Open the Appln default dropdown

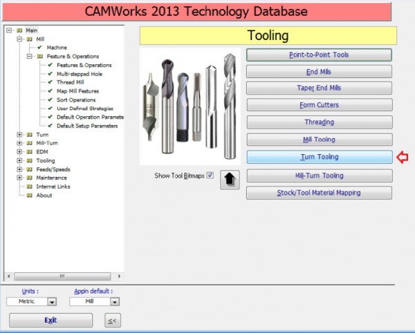tap(115, 301)
